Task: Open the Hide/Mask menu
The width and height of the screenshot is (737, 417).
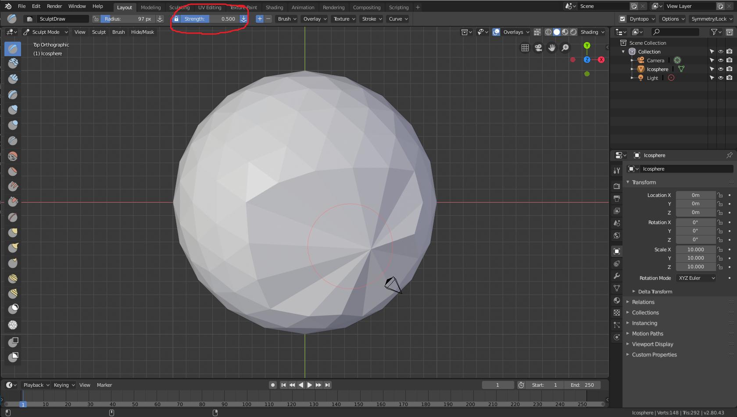Action: 143,32
